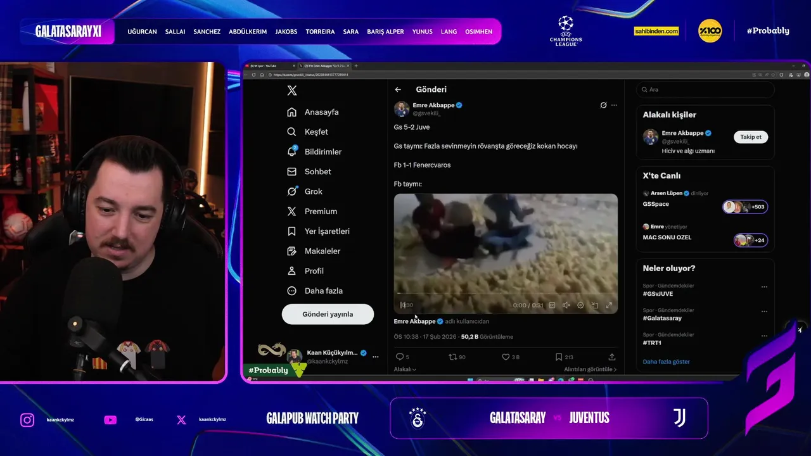Open Makaleler in the sidebar
The width and height of the screenshot is (811, 456).
[x=314, y=251]
